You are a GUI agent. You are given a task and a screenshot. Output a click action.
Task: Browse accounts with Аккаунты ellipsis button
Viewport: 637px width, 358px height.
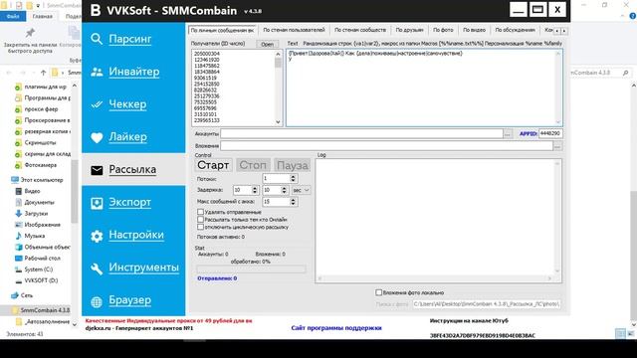point(508,133)
